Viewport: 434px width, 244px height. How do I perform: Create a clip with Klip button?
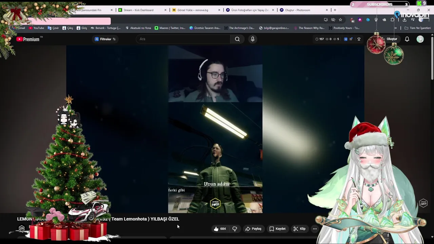(x=299, y=229)
